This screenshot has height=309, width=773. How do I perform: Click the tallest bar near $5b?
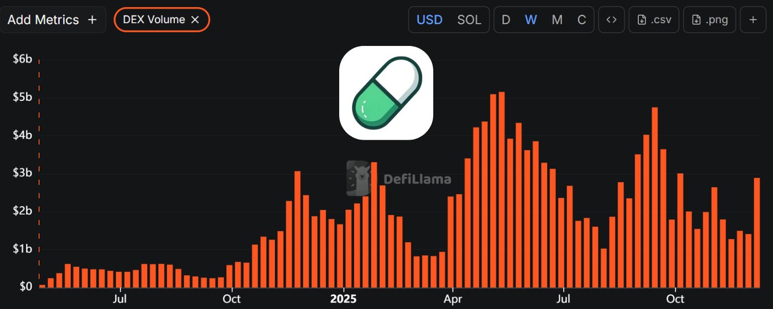point(501,189)
